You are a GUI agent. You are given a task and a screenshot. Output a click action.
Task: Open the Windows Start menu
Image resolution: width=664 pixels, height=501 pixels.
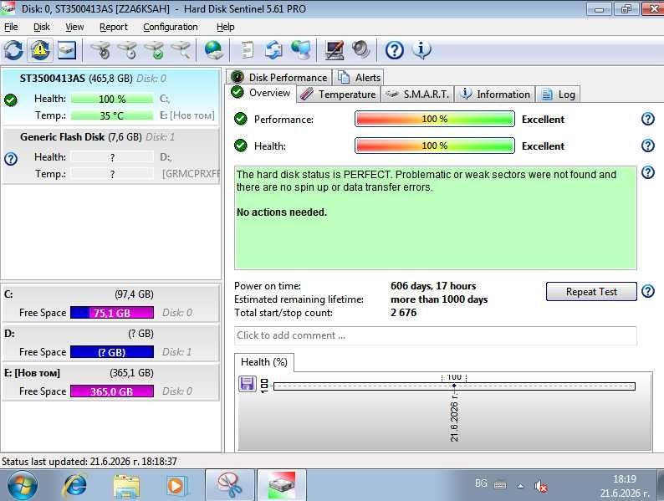coord(22,485)
